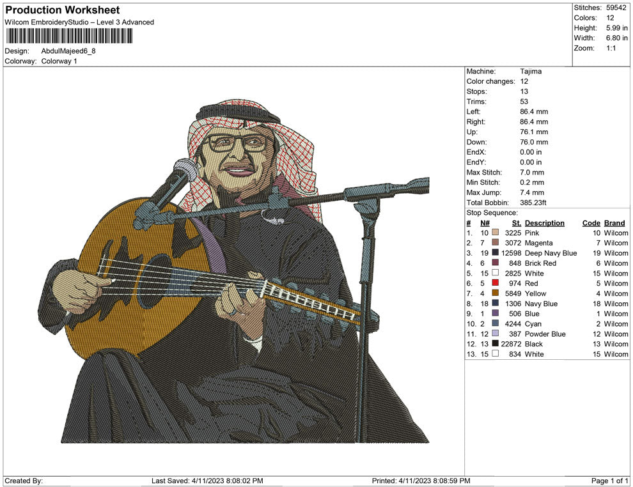Click the St. stitch count column header

tap(517, 223)
